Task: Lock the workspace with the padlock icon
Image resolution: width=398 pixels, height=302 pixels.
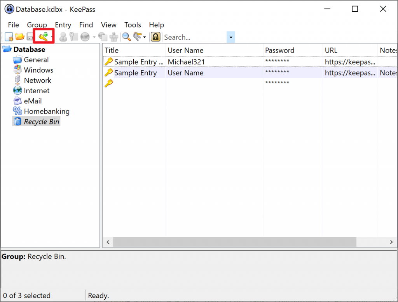Action: point(155,37)
